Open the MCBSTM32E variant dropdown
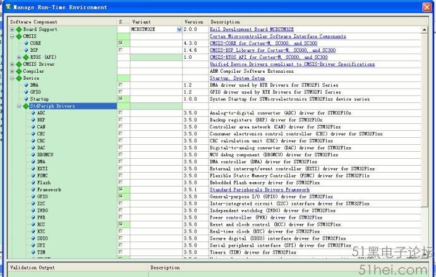This screenshot has height=277, width=436. (x=179, y=29)
